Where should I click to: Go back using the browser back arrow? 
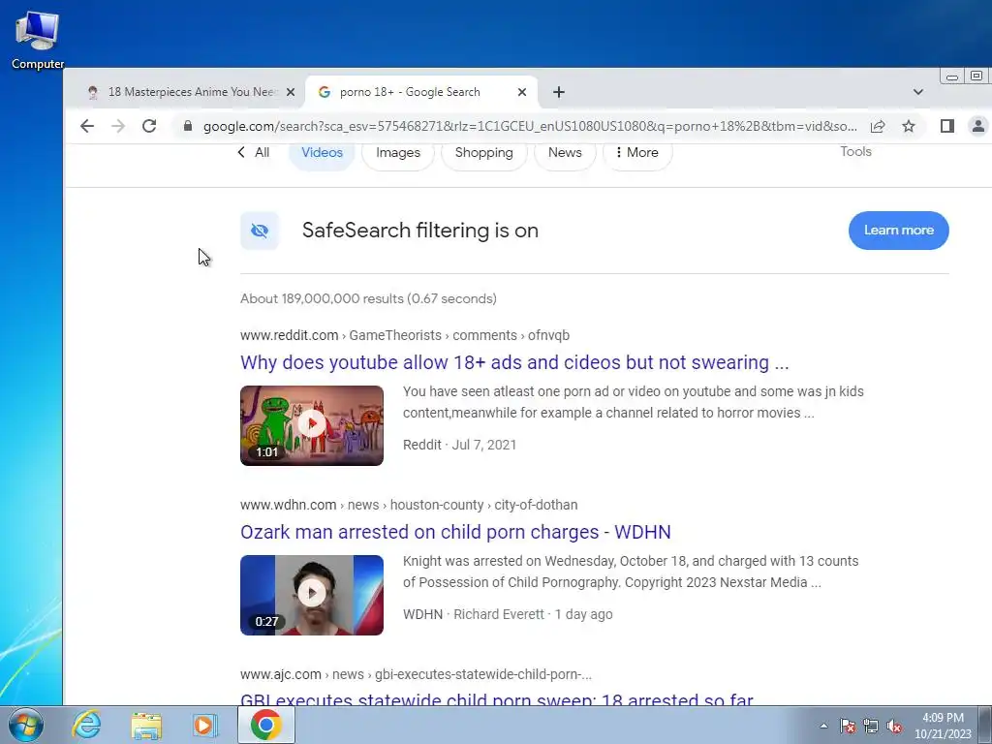pos(87,126)
